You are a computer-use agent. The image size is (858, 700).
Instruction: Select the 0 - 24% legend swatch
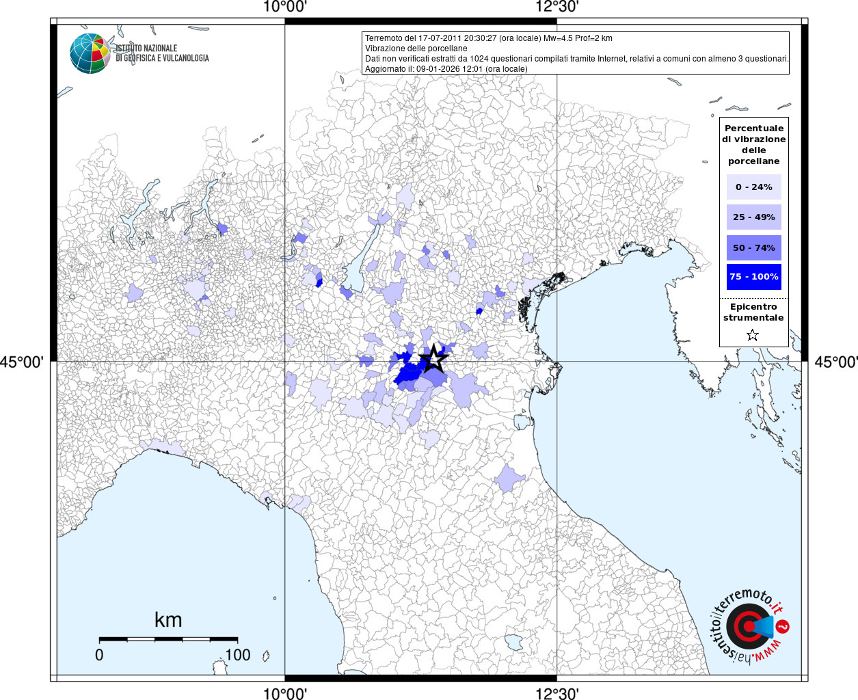point(753,187)
